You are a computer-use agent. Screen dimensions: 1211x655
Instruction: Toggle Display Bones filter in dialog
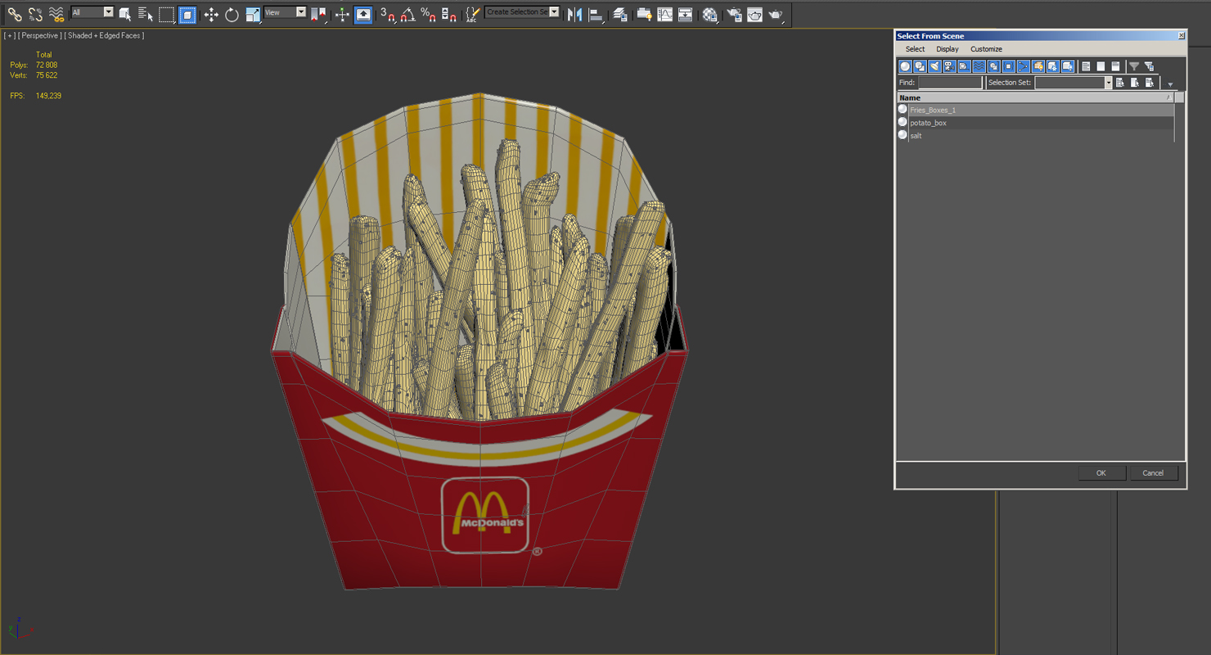(x=1023, y=66)
